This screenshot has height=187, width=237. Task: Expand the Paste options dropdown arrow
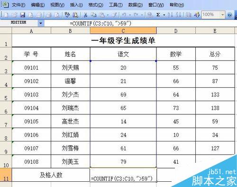pos(108,15)
